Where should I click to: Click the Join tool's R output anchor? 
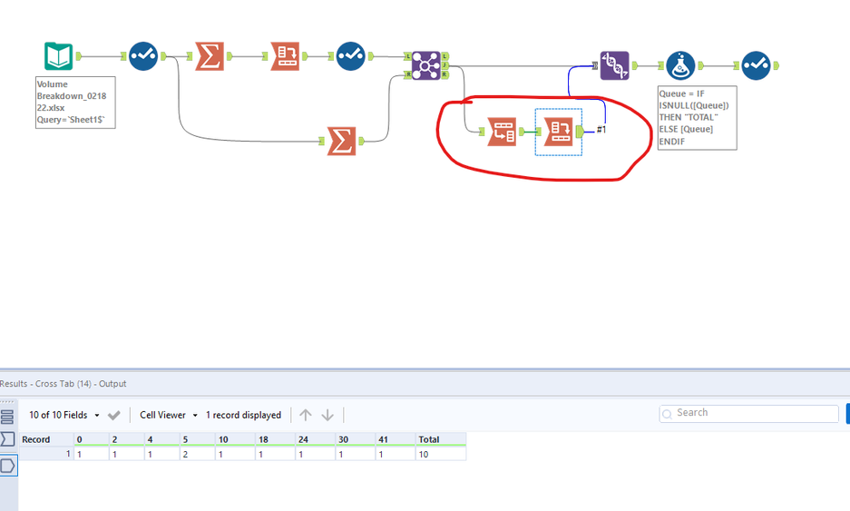pyautogui.click(x=445, y=74)
